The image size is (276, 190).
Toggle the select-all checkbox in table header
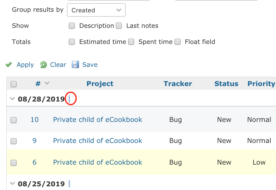[14, 84]
